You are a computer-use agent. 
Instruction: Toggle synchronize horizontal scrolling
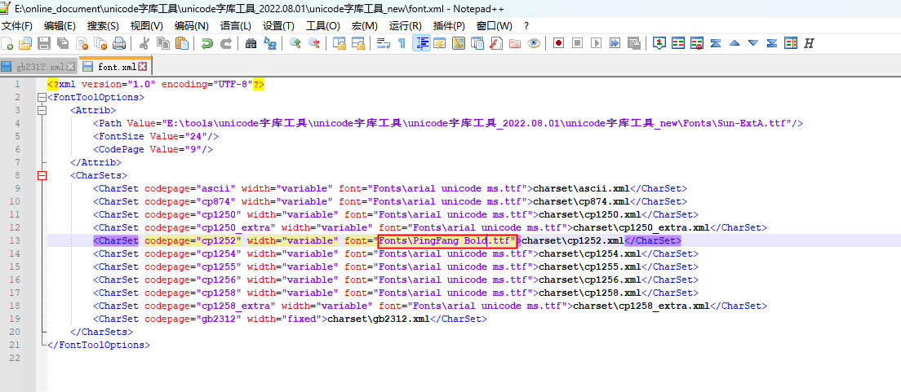pyautogui.click(x=358, y=43)
